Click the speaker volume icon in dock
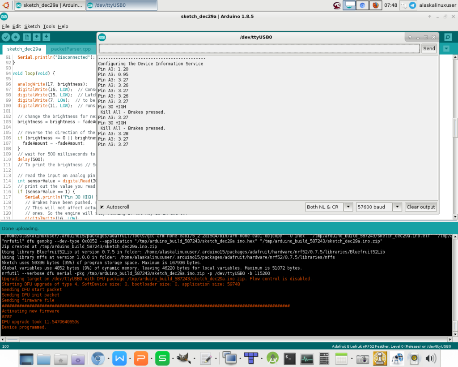 tap(431, 358)
